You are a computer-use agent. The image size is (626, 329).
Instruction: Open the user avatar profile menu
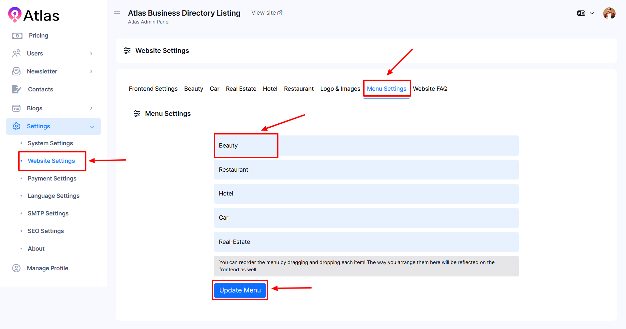(x=609, y=13)
